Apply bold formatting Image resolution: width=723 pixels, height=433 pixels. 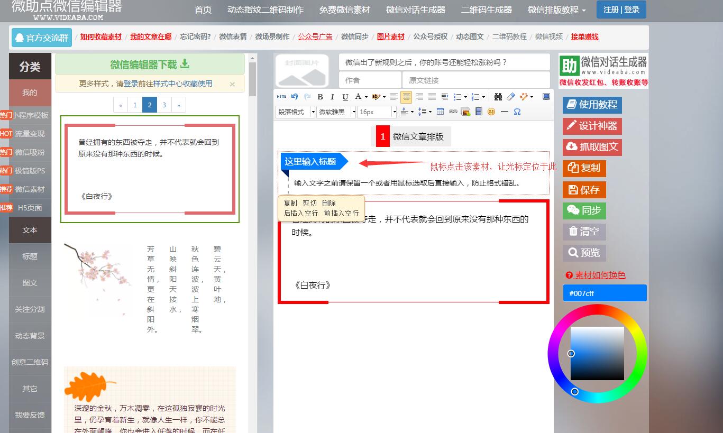point(320,97)
